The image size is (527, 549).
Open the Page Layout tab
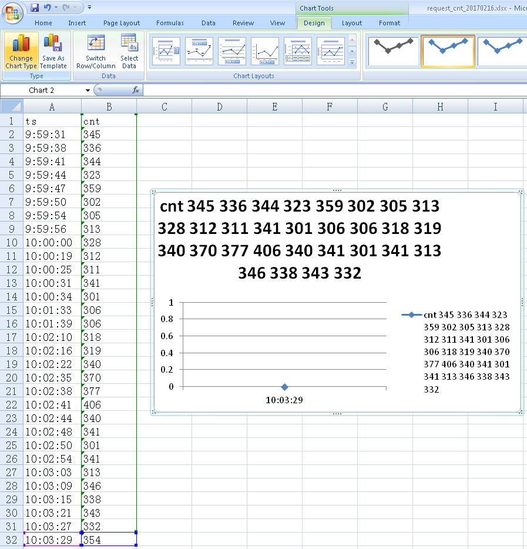[122, 23]
